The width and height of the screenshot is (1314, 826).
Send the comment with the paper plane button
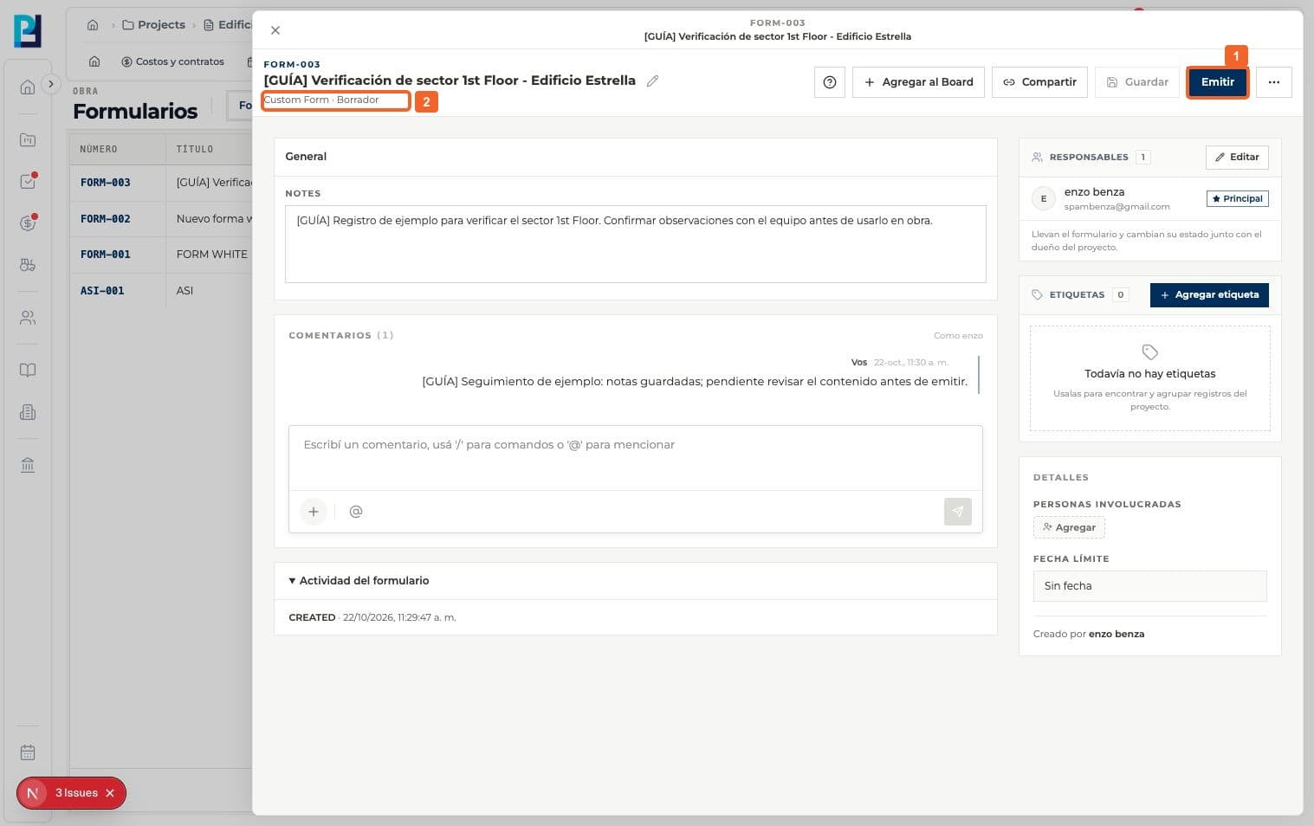coord(957,512)
